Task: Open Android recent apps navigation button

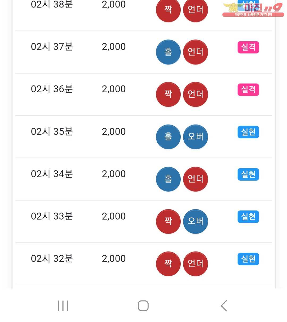Action: [x=63, y=306]
